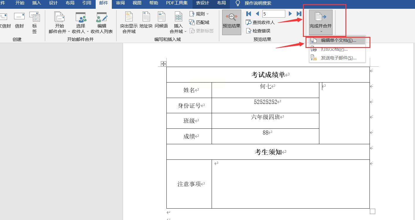Go to next record arrow
Screen dimensions: 415x220
[x=290, y=13]
